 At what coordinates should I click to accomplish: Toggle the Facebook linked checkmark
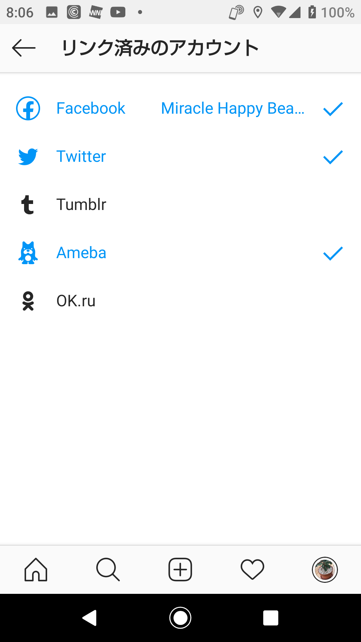tap(333, 109)
